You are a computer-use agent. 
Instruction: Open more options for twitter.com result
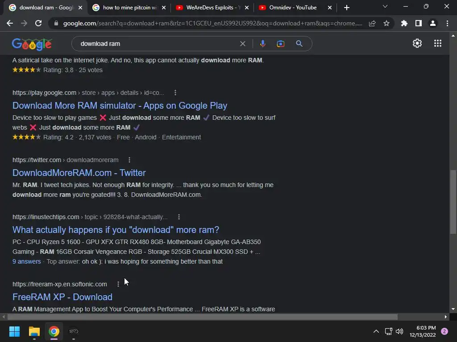coord(129,160)
